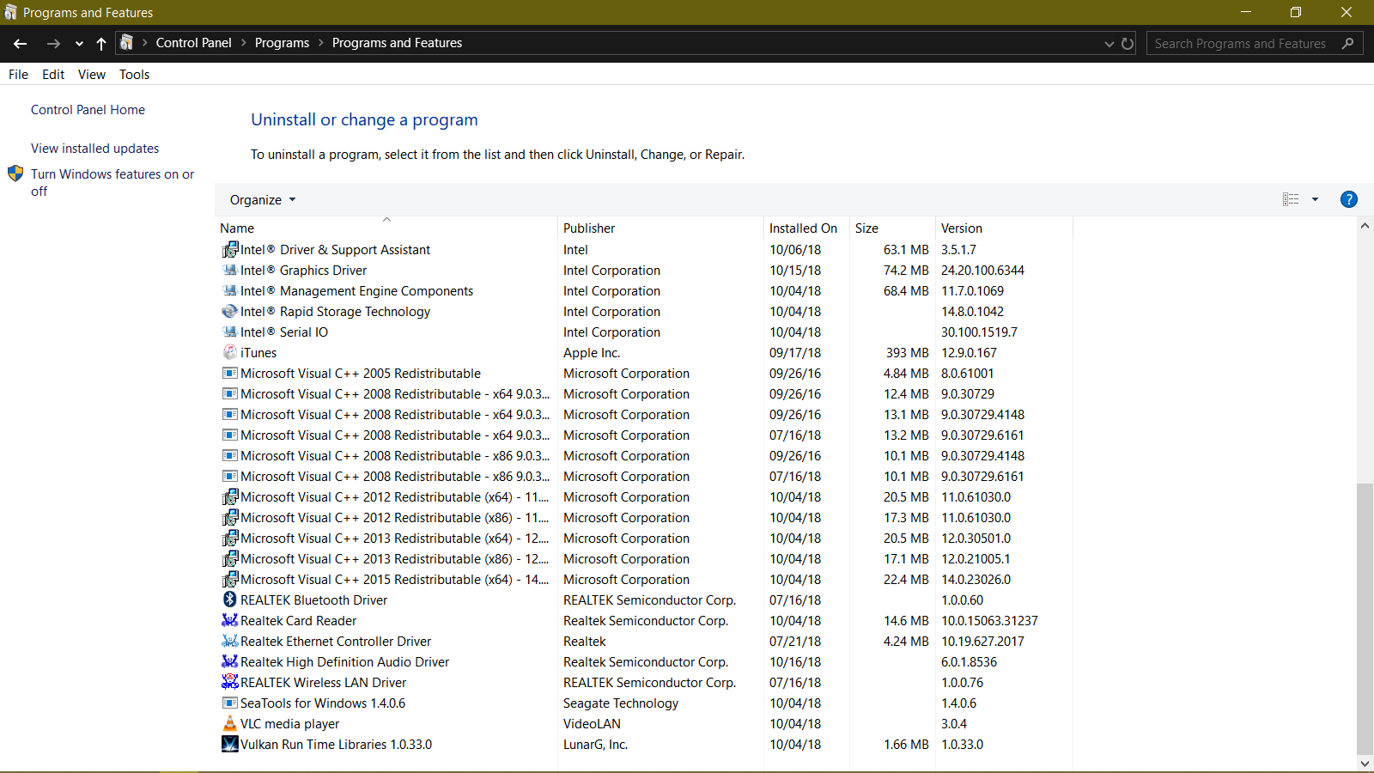This screenshot has height=773, width=1374.
Task: Open the File menu
Action: pyautogui.click(x=18, y=75)
